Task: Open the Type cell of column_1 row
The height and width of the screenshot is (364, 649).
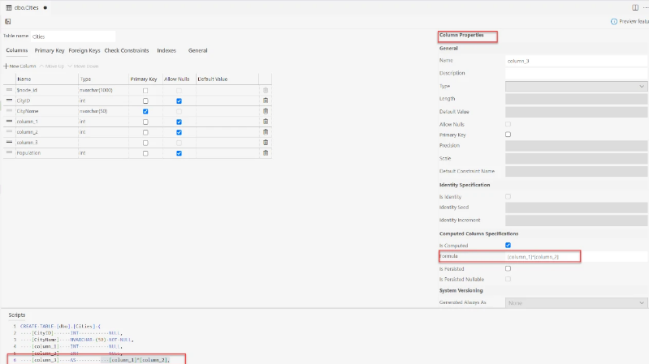Action: 103,122
